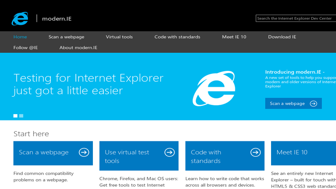
Task: Click 'See an entirely new Internet' description
Action: pyautogui.click(x=303, y=180)
